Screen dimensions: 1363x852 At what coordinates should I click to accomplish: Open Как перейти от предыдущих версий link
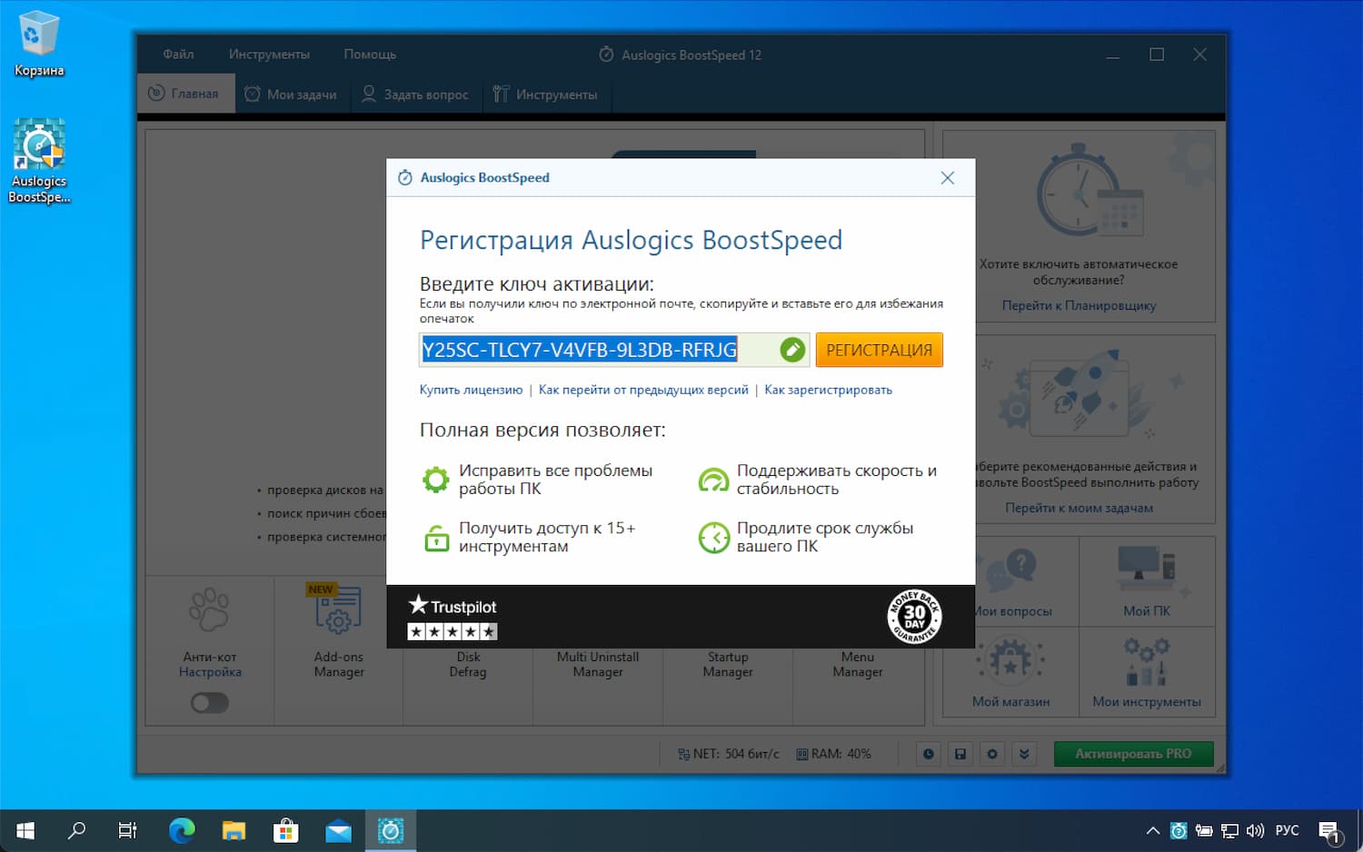point(643,390)
